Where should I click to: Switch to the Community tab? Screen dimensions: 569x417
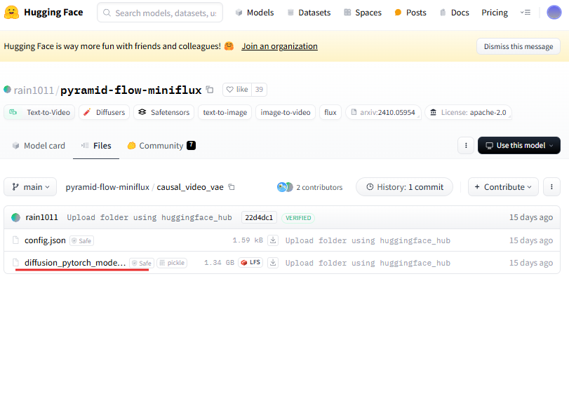(x=161, y=146)
